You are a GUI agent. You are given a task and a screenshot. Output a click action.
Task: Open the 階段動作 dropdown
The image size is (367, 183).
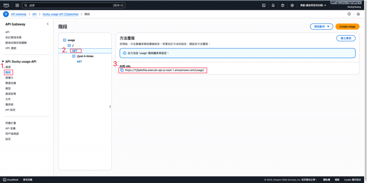[x=321, y=27]
